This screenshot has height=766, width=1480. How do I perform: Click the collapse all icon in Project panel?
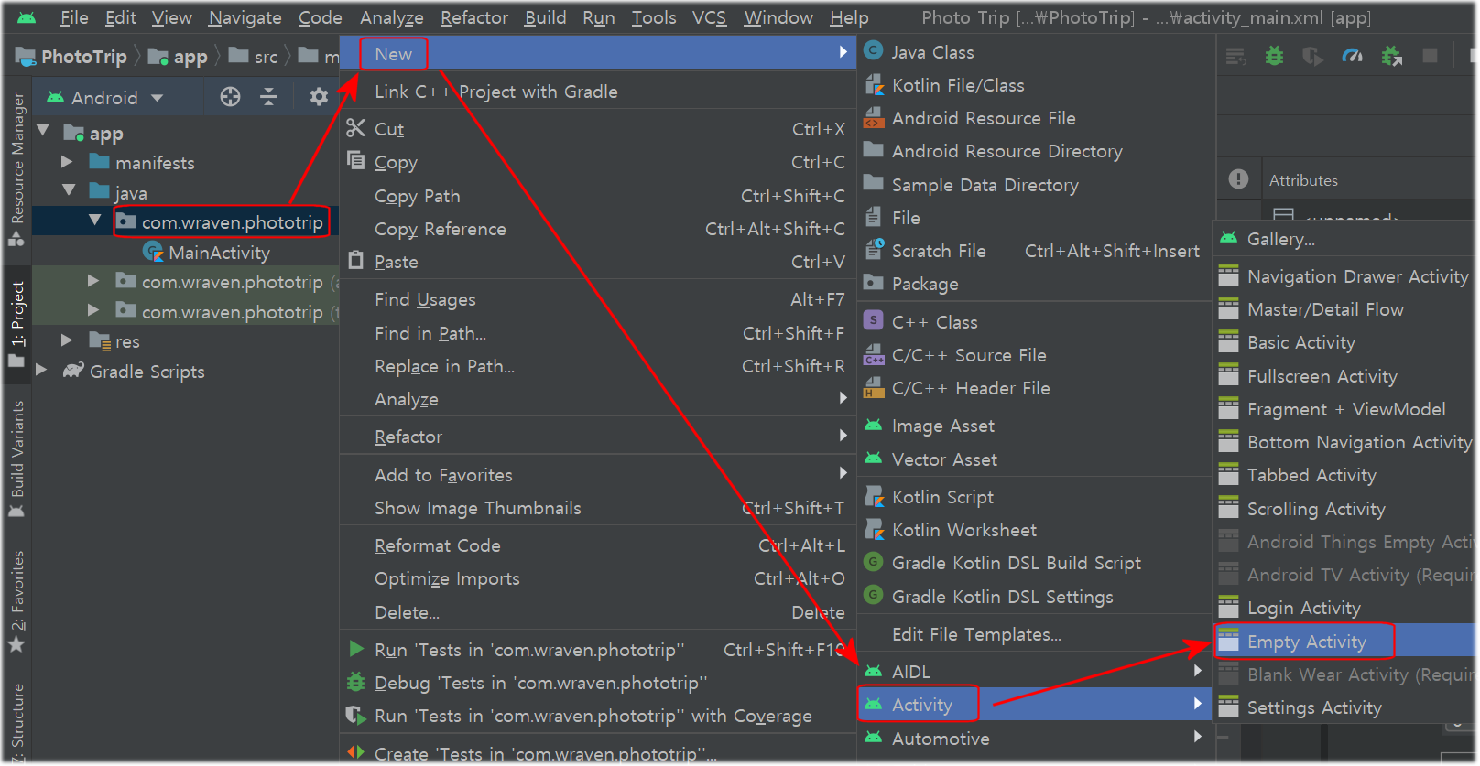tap(269, 97)
